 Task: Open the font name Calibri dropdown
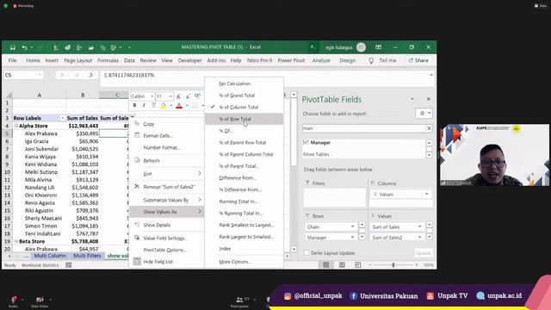(x=152, y=96)
